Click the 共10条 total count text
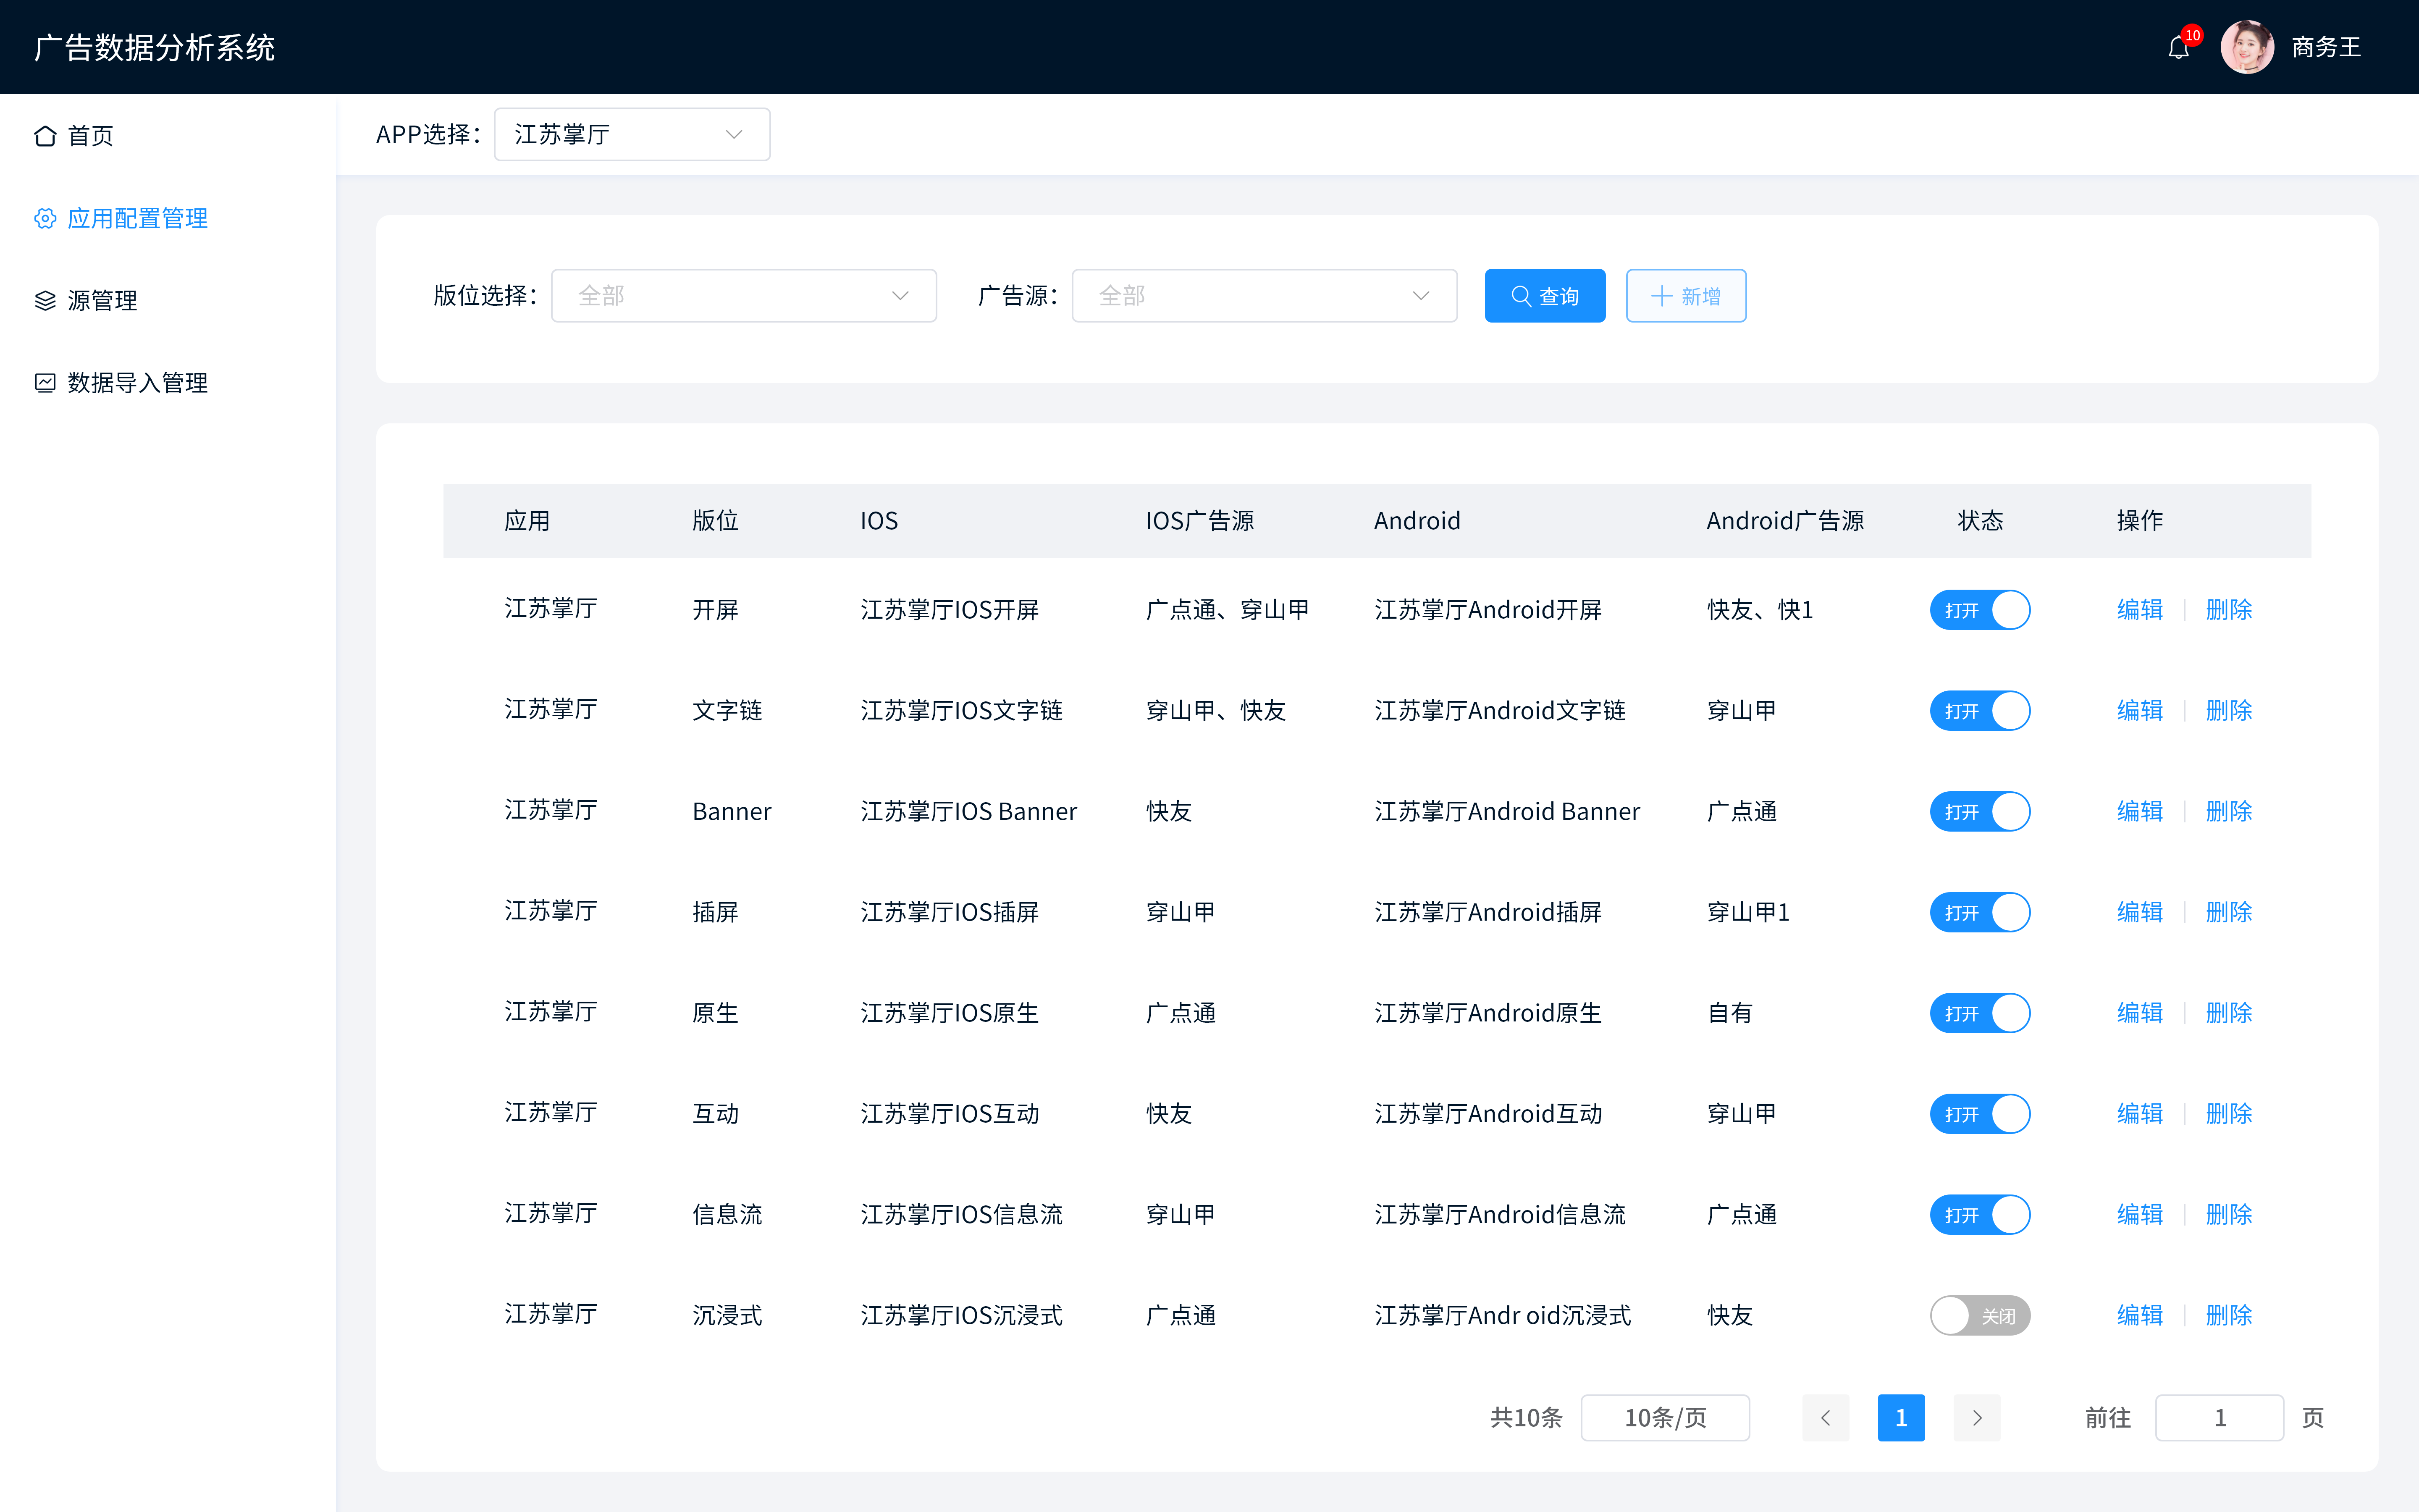 pyautogui.click(x=1527, y=1417)
